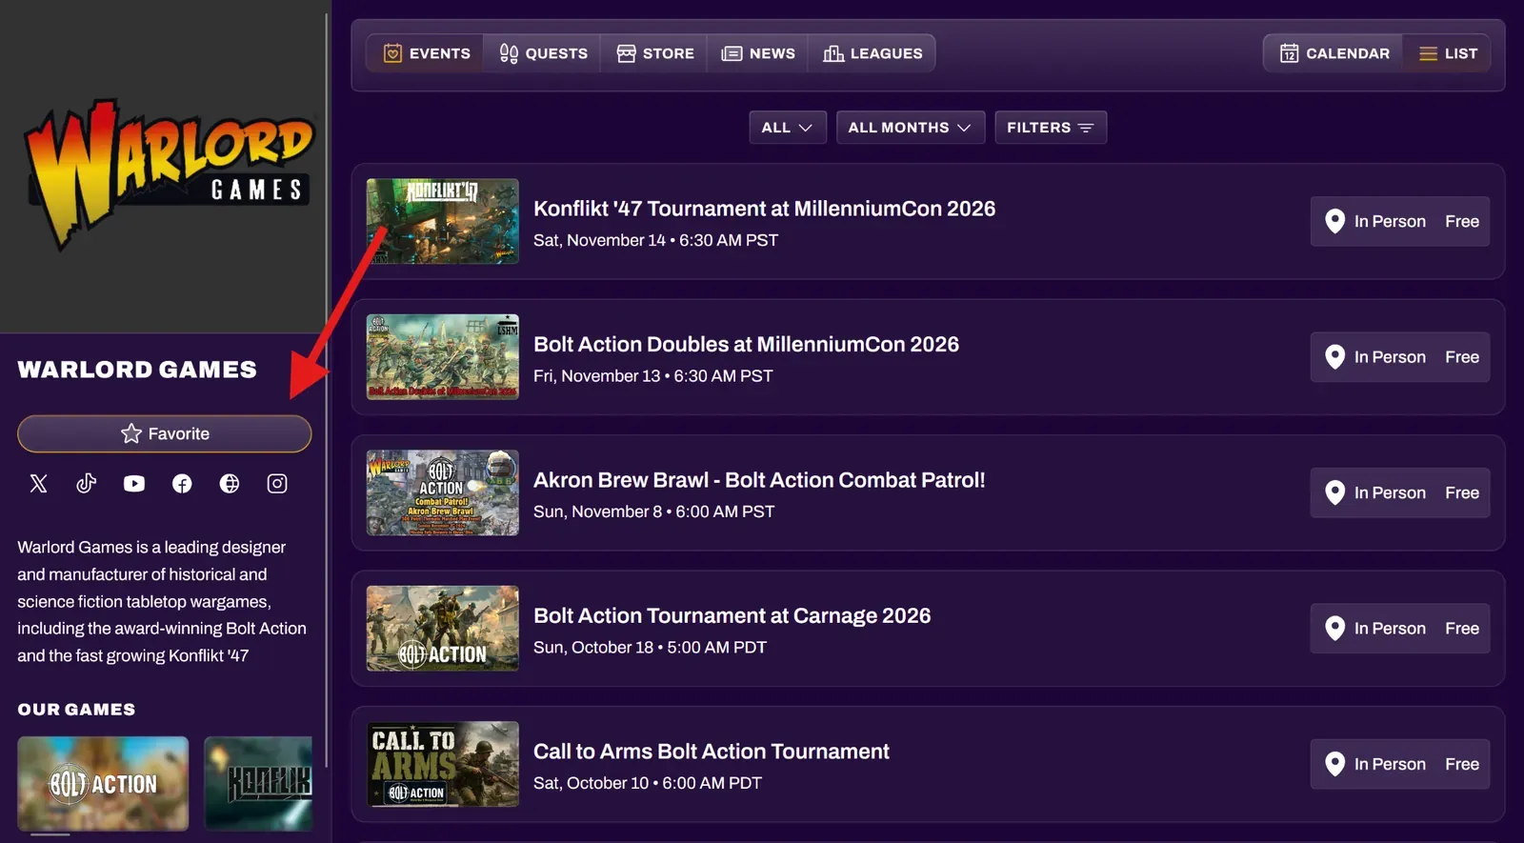Click 'In Person' on Akron Brew Brawl row
The image size is (1524, 843).
1390,492
